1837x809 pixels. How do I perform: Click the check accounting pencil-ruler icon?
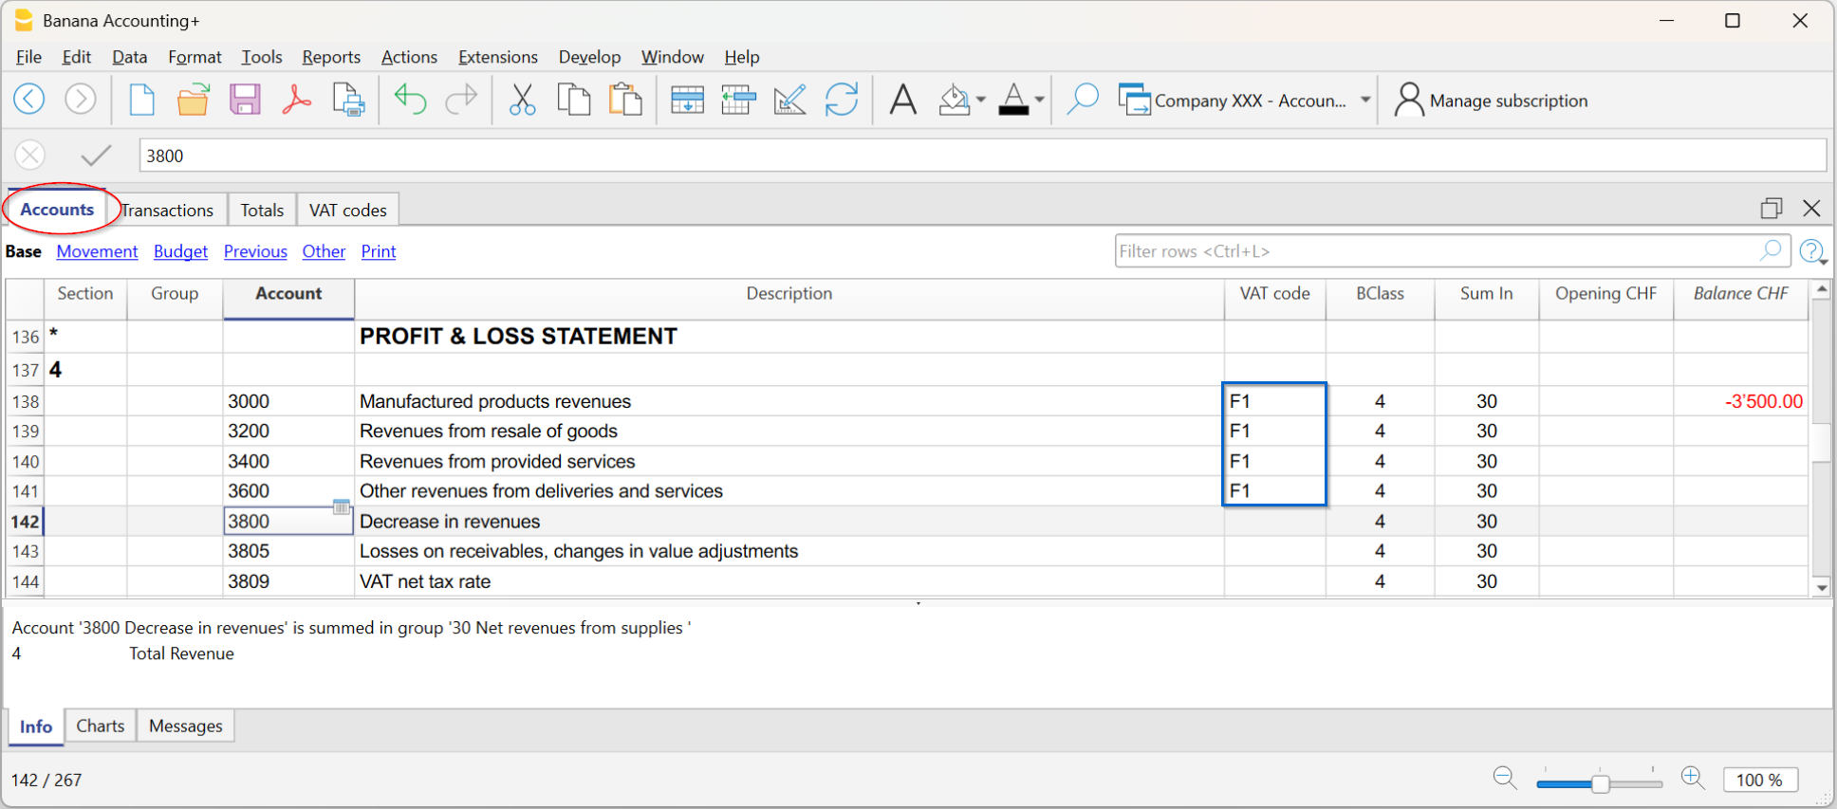pyautogui.click(x=789, y=100)
